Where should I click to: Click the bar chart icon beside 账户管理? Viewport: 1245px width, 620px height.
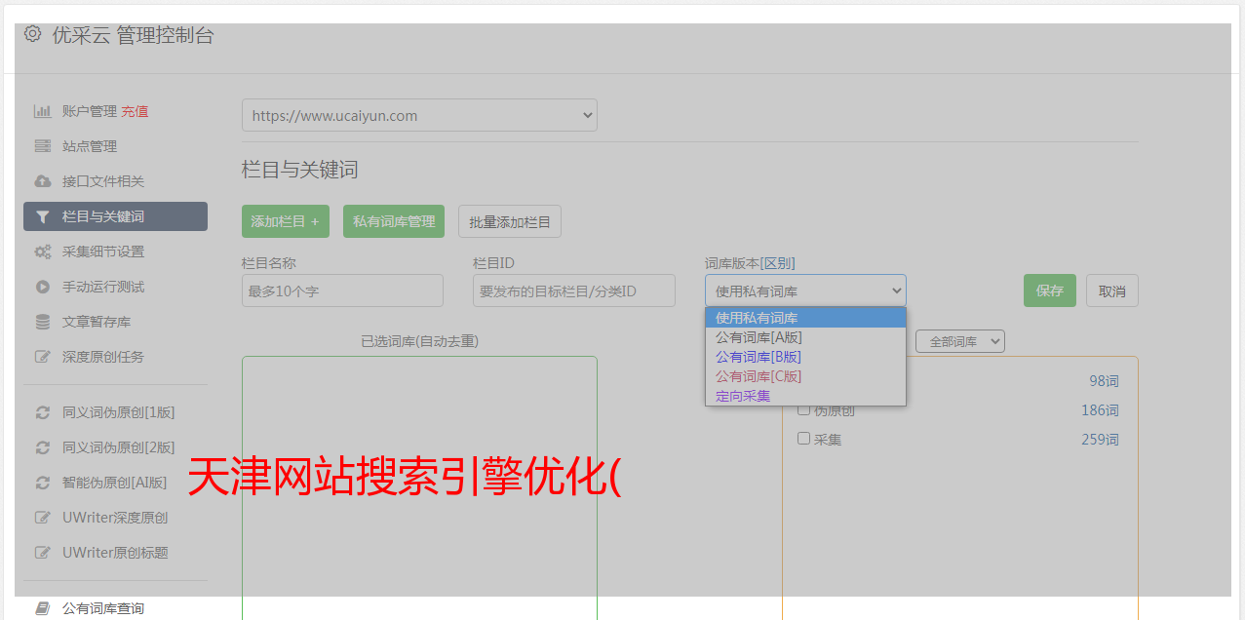43,111
